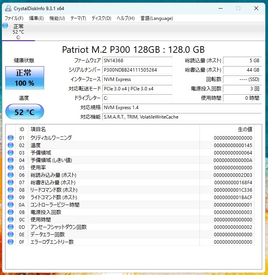Select the 使用率 attribute name in row 05
The image size is (268, 275).
click(x=38, y=167)
